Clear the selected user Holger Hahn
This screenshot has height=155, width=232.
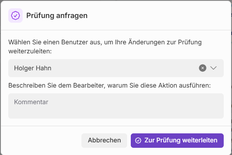(x=202, y=68)
